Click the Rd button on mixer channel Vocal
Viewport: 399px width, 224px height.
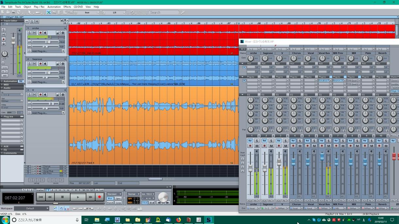pos(307,141)
